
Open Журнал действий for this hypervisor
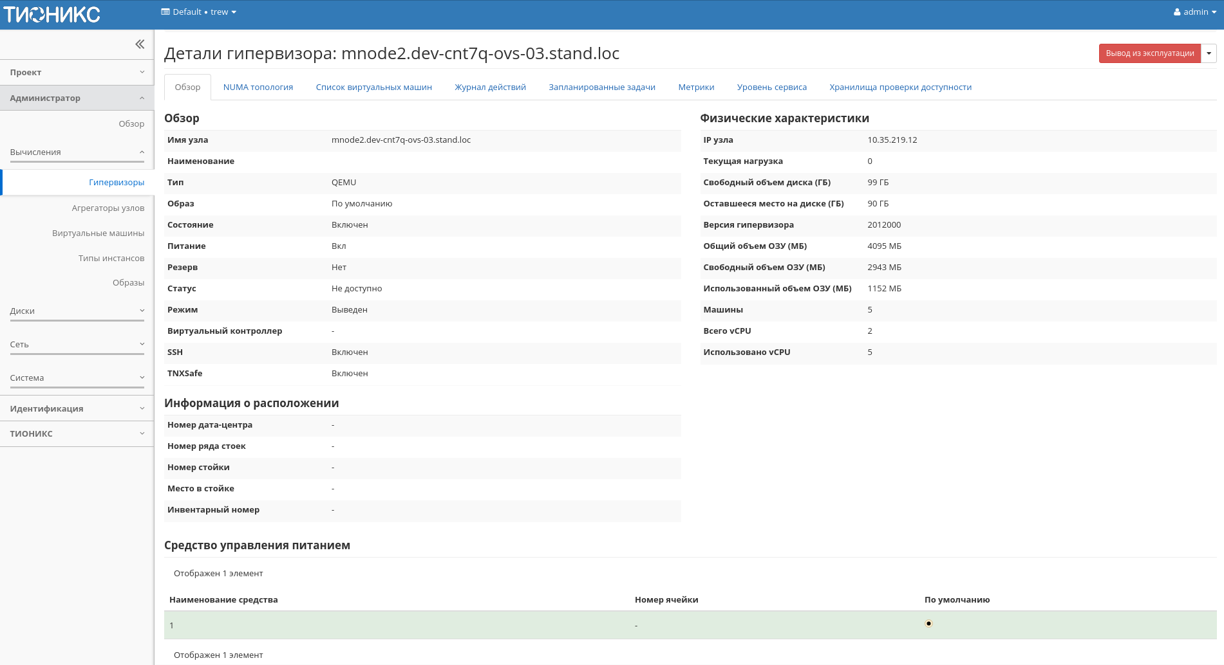[x=490, y=87]
